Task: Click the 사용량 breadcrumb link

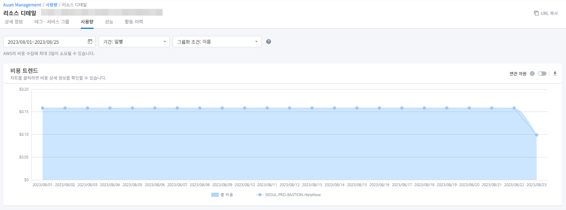Action: pyautogui.click(x=51, y=5)
